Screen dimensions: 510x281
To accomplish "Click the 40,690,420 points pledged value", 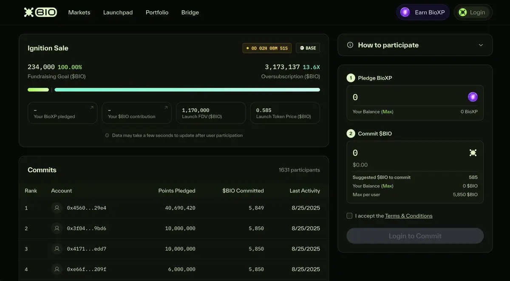I will [180, 208].
